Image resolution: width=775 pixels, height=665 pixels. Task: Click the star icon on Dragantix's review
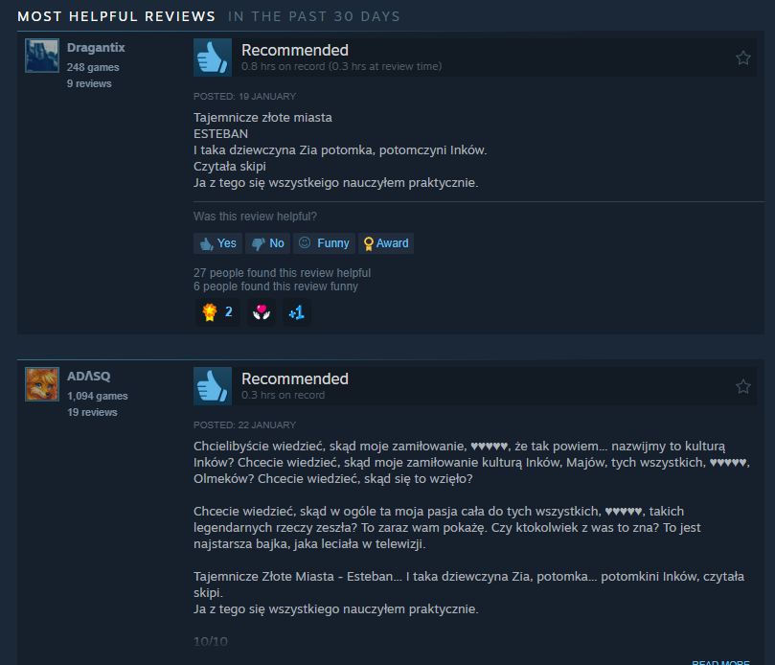point(742,57)
